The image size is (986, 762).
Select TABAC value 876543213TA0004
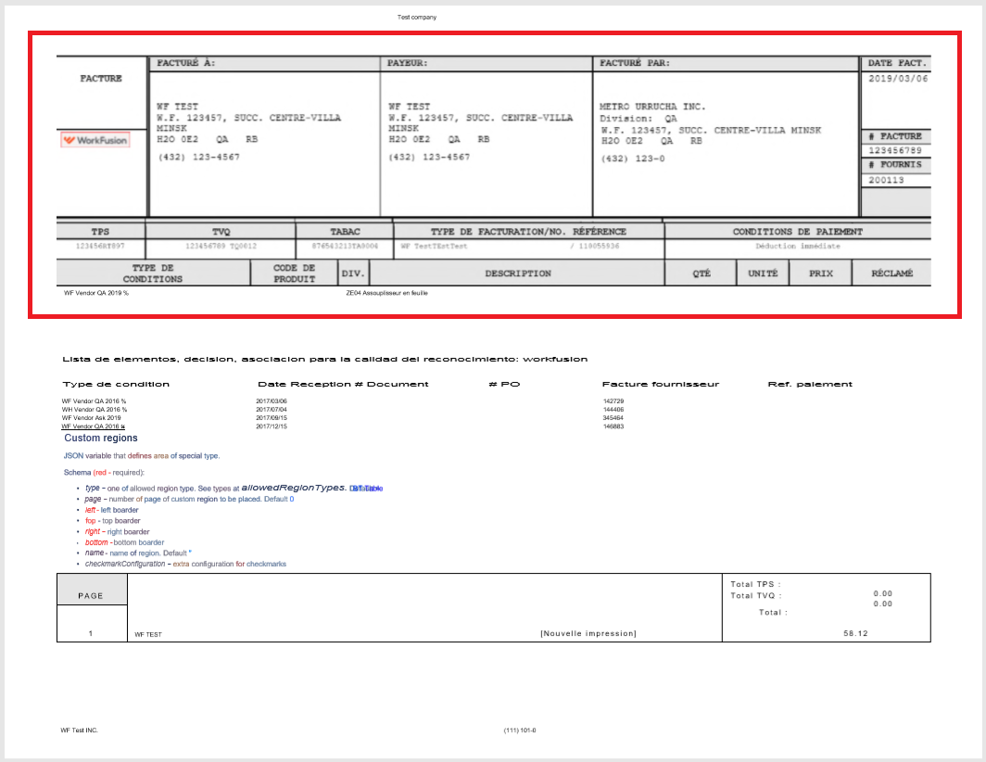click(x=346, y=246)
